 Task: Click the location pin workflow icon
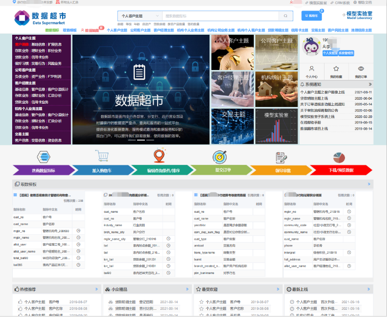tap(159, 155)
